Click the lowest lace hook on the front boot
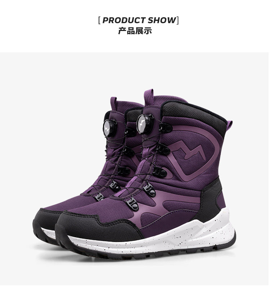The image size is (270, 290). 133,204
